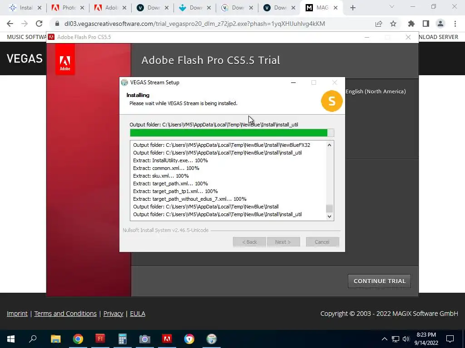Screen dimensions: 465x348
Task: Toggle the Chrome side panel icon
Action: point(426,24)
